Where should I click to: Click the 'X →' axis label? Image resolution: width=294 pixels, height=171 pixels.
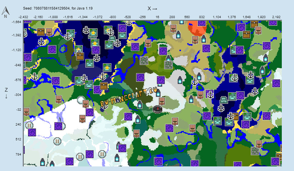tap(152, 9)
